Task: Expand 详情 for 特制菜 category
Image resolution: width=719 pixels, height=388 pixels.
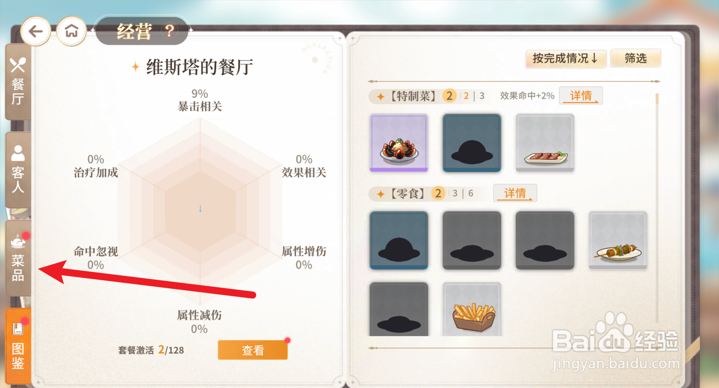Action: pos(581,96)
